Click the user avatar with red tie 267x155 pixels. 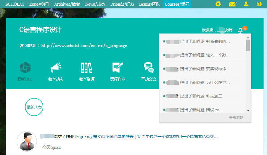(x=27, y=141)
